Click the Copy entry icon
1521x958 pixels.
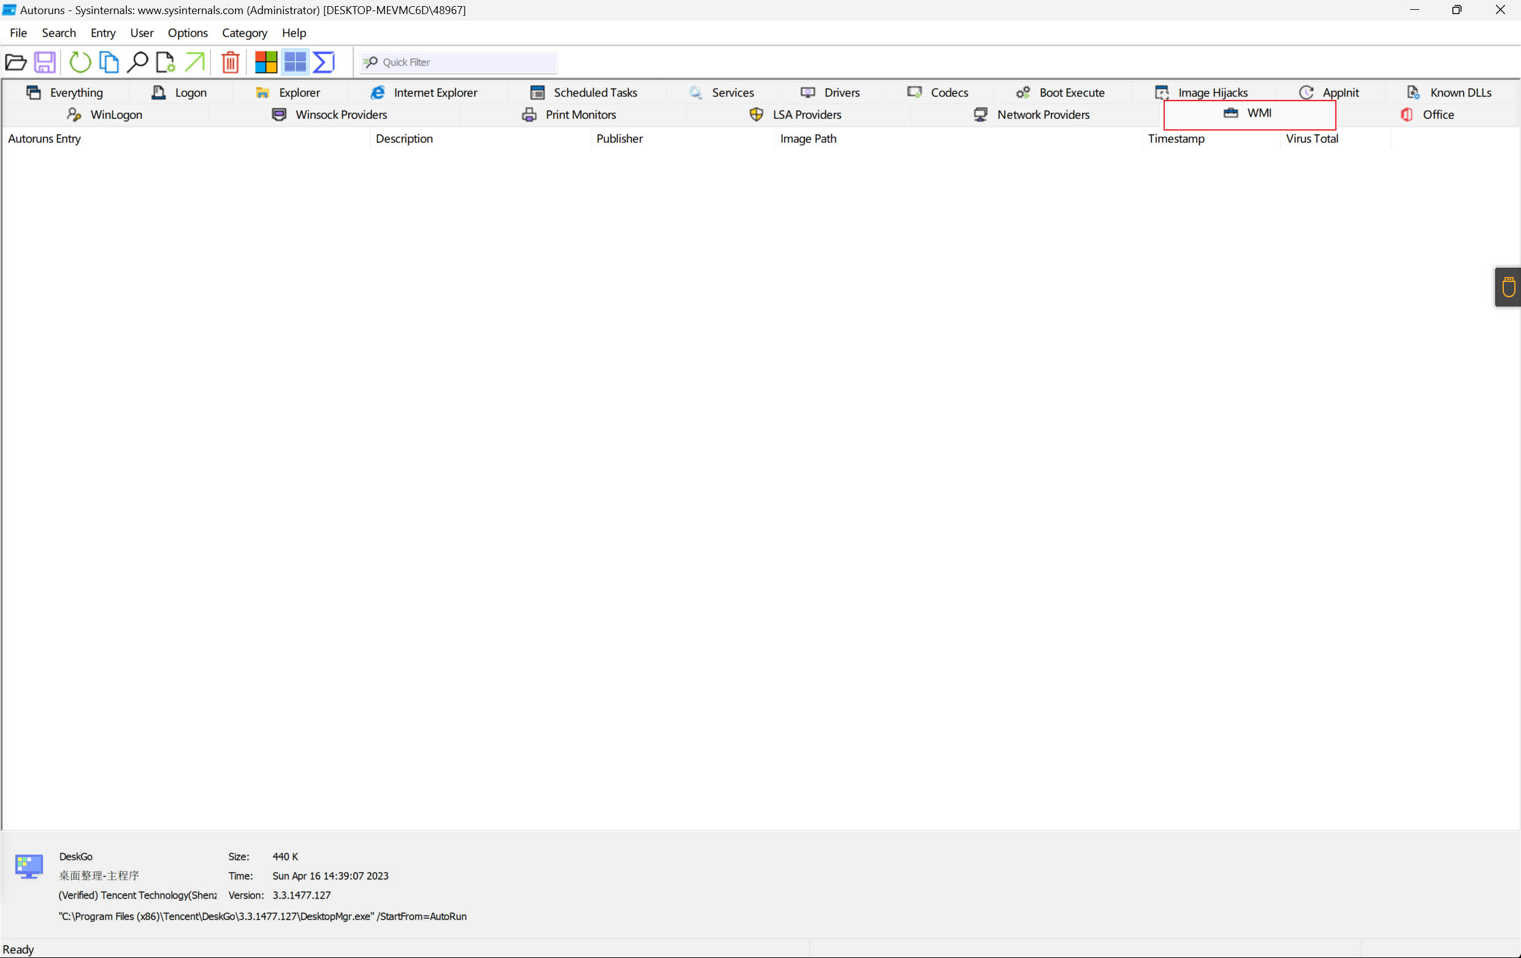pyautogui.click(x=109, y=62)
